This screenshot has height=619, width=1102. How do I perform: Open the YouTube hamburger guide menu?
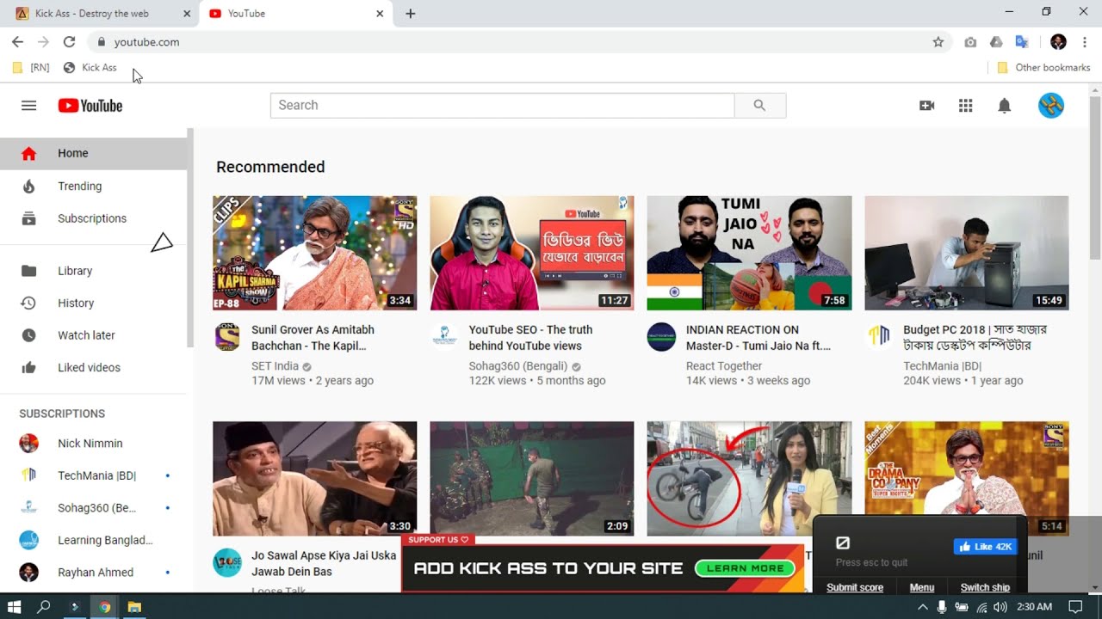tap(28, 105)
